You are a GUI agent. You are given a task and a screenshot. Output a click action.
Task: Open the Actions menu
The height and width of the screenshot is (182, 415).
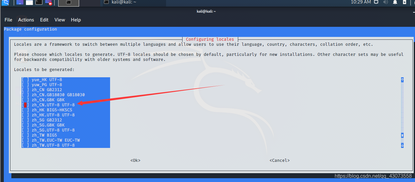[26, 20]
